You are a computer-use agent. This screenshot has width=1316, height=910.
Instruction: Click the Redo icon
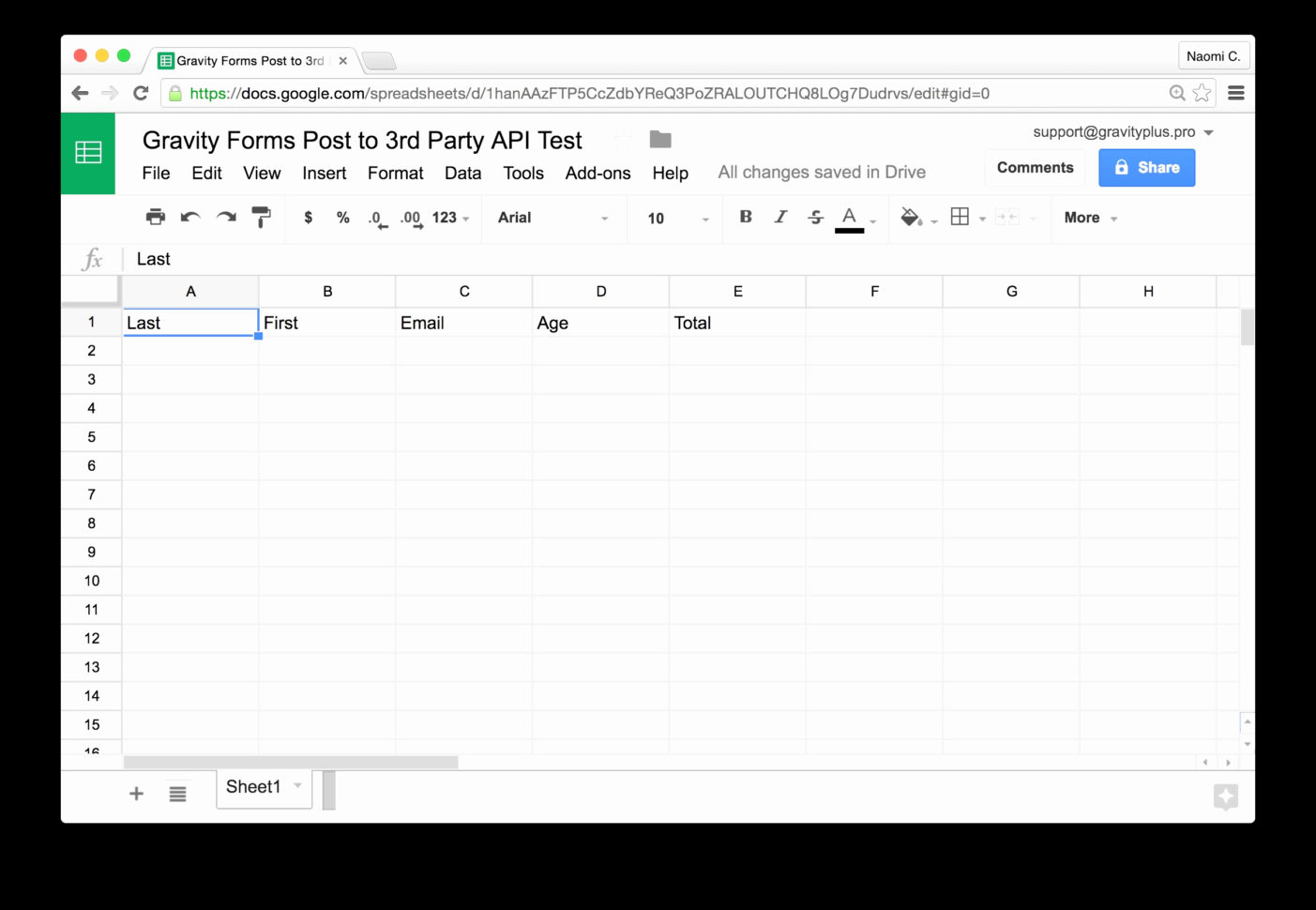[225, 217]
